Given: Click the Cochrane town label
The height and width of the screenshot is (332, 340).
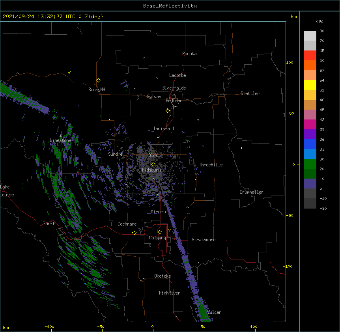Looking at the screenshot, I should pos(127,224).
